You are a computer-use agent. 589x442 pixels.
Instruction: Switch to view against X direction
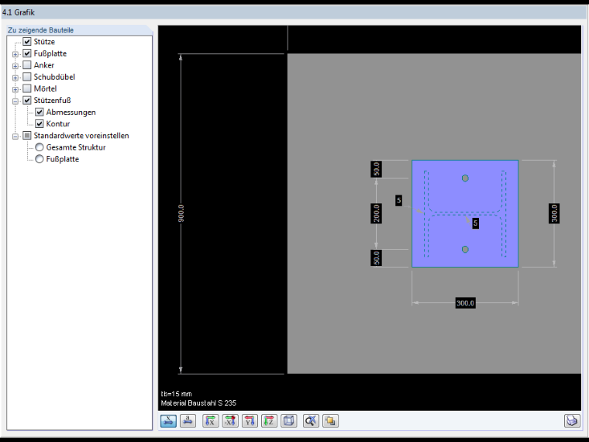point(230,420)
